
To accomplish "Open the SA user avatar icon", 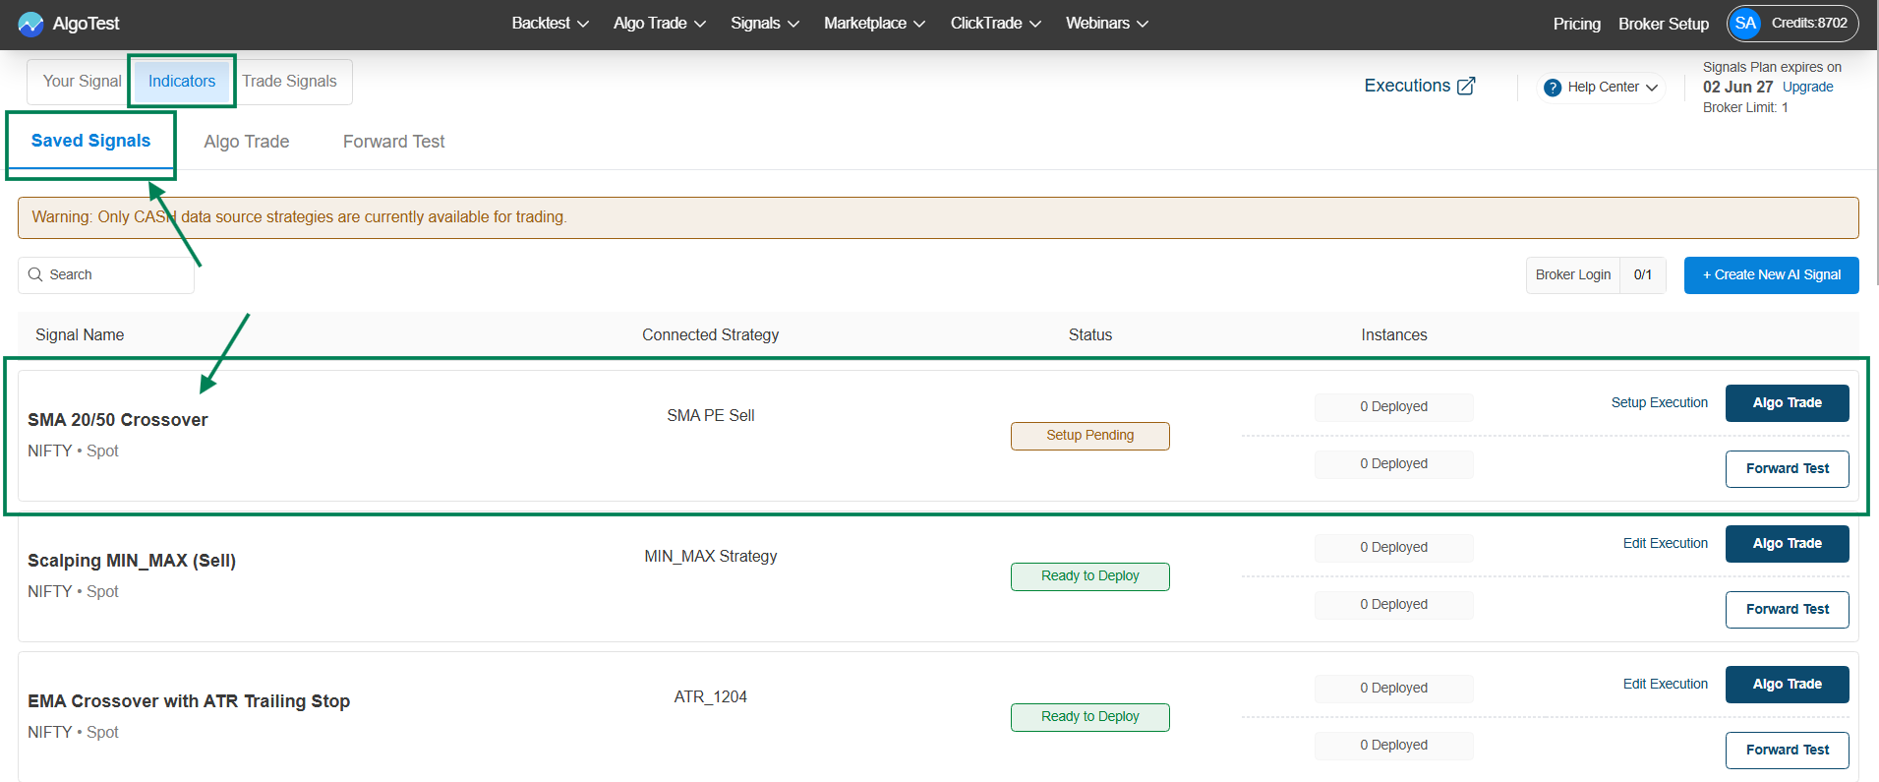I will tap(1745, 24).
